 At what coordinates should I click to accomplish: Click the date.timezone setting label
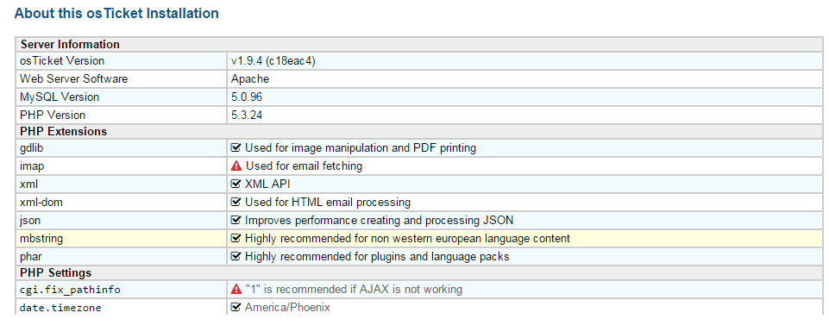click(x=60, y=308)
